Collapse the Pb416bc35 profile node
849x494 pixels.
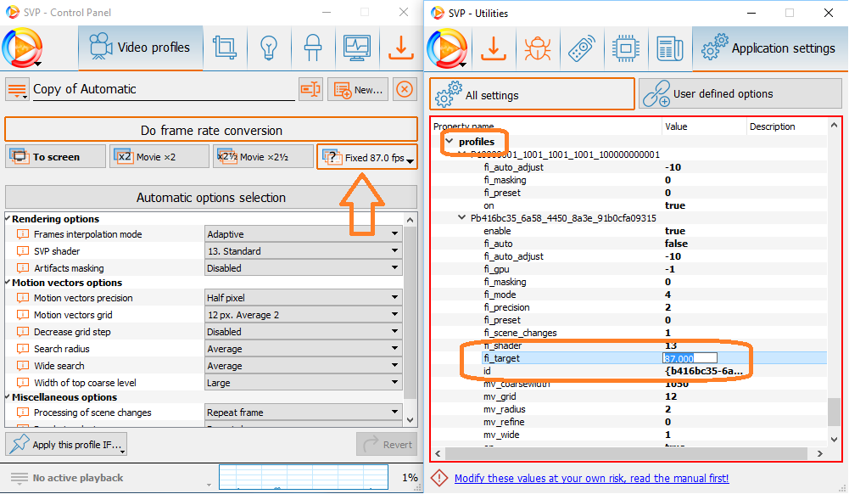[x=461, y=217]
